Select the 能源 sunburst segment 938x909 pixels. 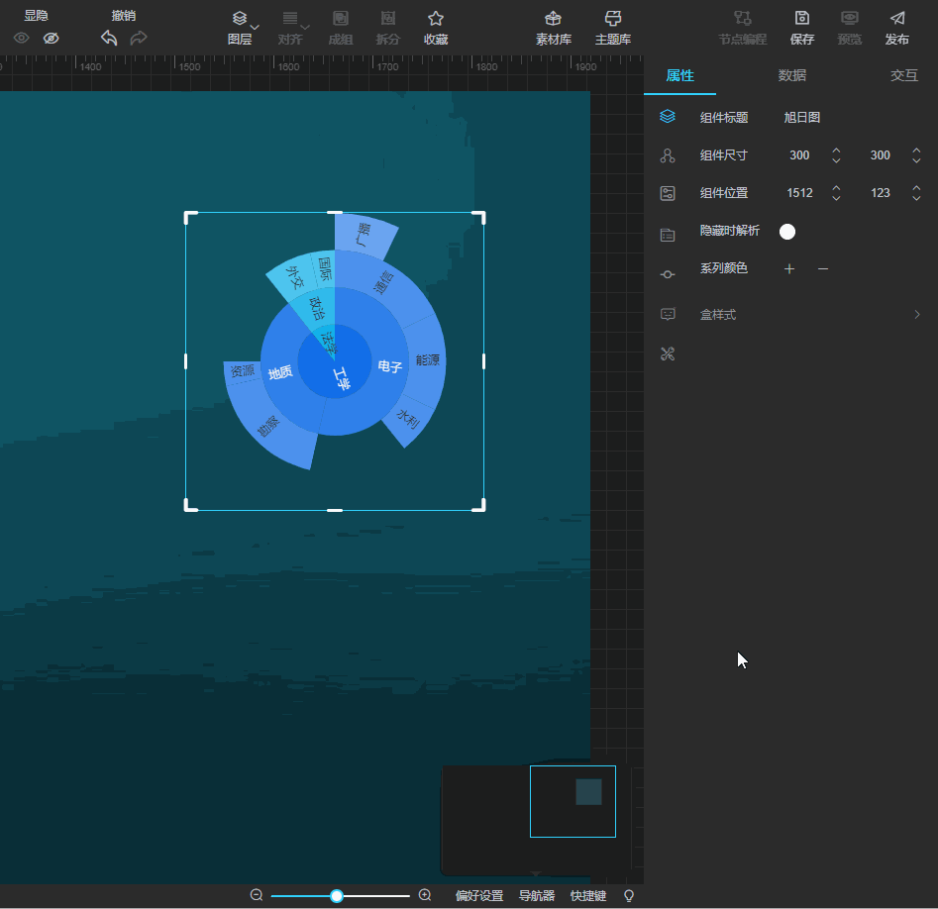[x=427, y=360]
